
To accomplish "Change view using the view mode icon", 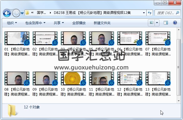I will point(151,23).
